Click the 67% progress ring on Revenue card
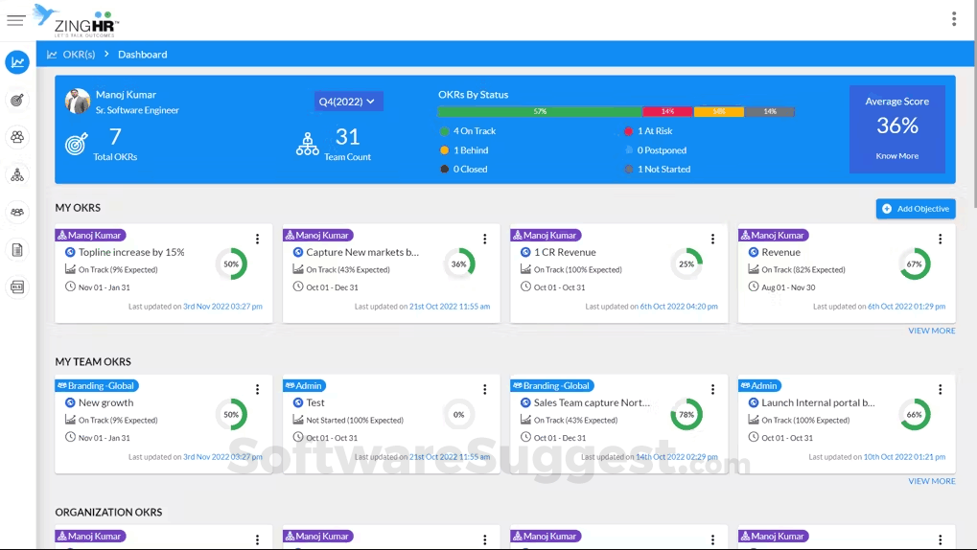This screenshot has width=977, height=550. point(914,264)
